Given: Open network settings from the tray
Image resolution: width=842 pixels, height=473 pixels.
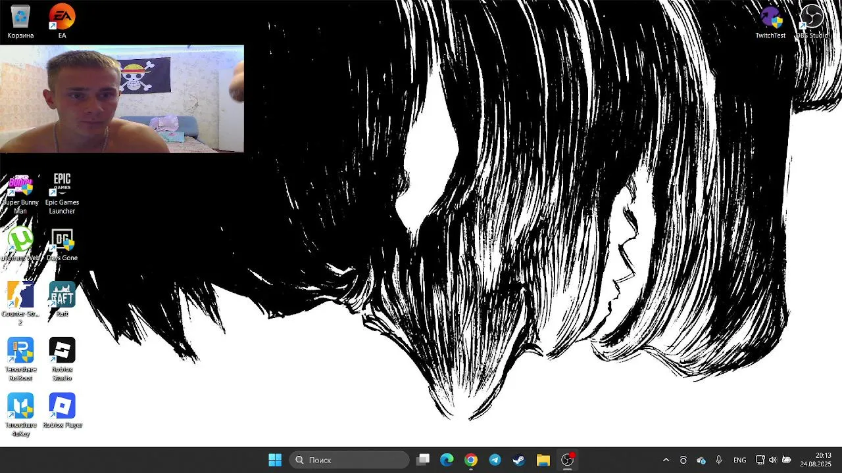Looking at the screenshot, I should click(760, 461).
